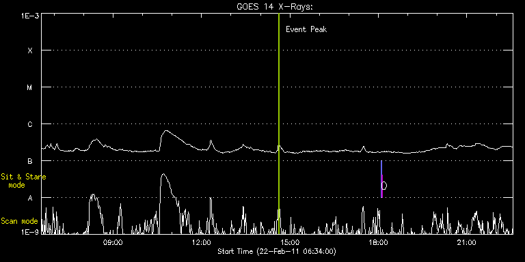
Task: Click the green Event Peak vertical line
Action: (279, 123)
